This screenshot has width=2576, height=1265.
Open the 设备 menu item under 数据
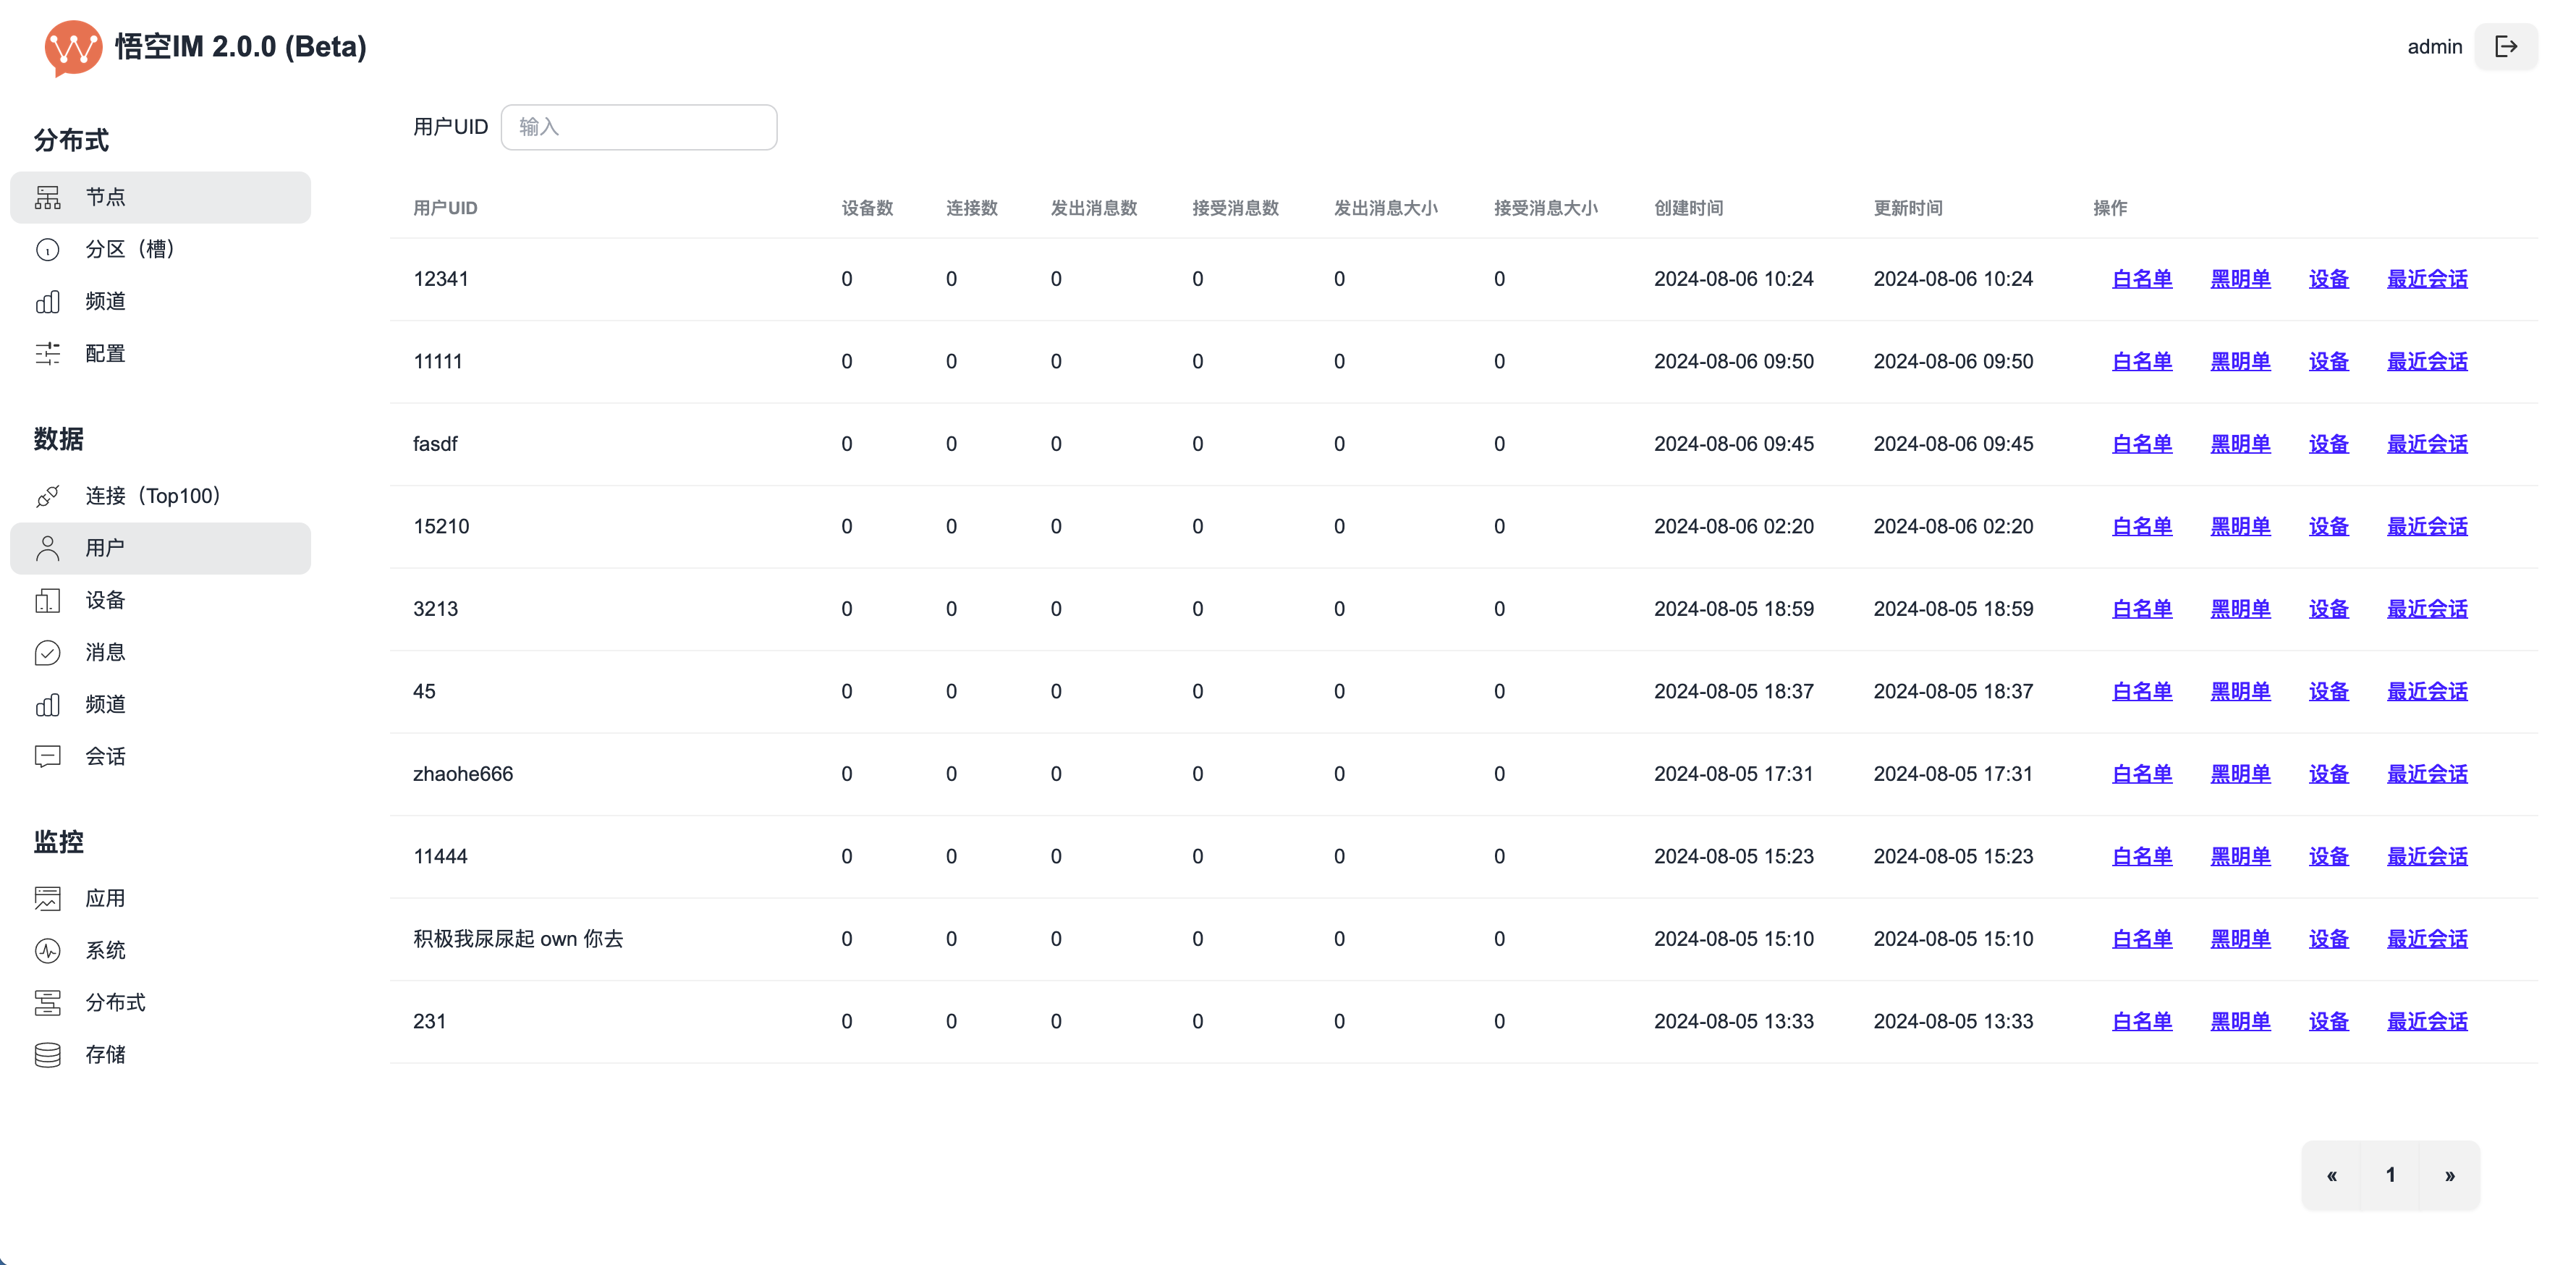(105, 600)
